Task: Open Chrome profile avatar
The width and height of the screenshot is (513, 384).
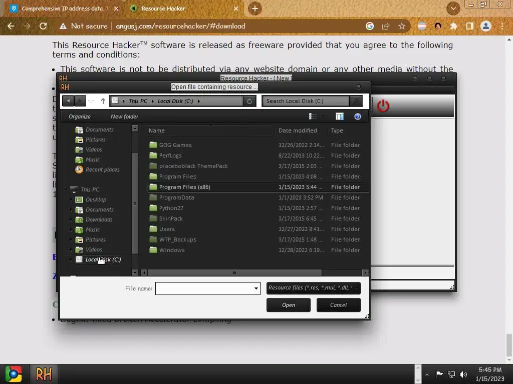Action: click(486, 26)
